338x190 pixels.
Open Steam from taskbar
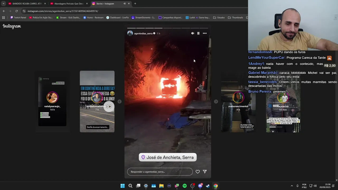(208, 186)
